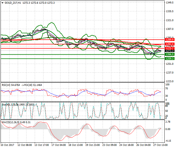This screenshot has height=148, width=175.
Task: Click the 26 Oct 04:00 time axis label
Action: pos(143,145)
